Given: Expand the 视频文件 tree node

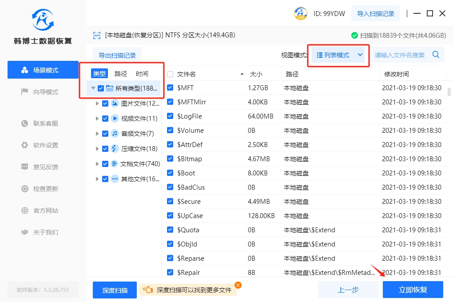Looking at the screenshot, I should pos(97,119).
